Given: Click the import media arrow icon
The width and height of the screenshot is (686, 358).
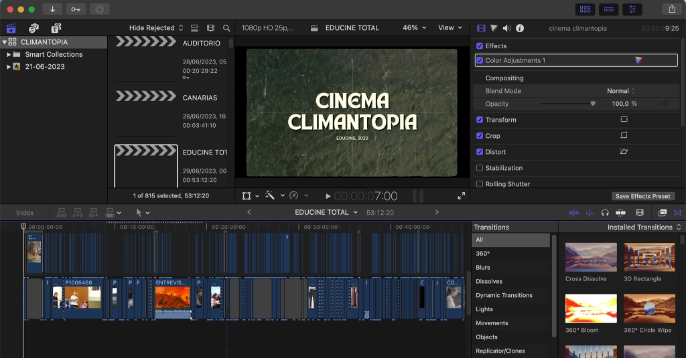Looking at the screenshot, I should [x=52, y=9].
